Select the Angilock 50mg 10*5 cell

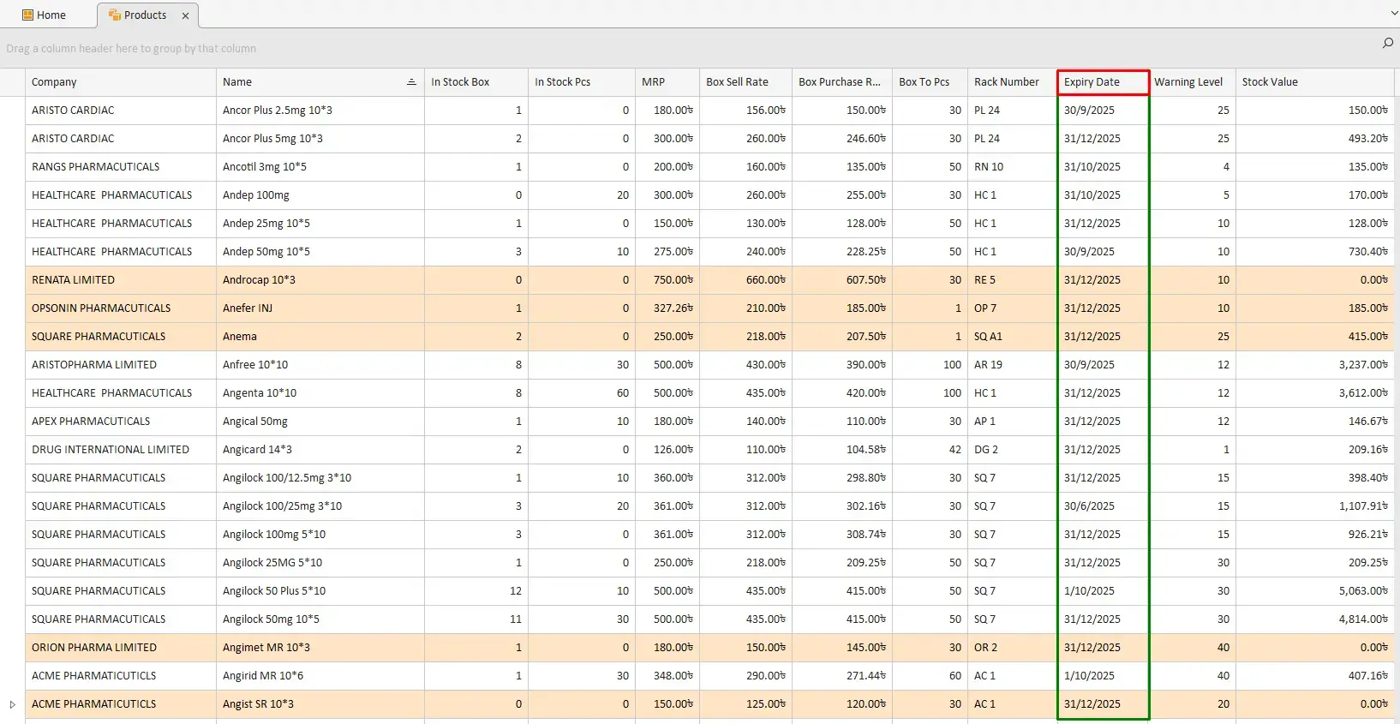(320, 619)
